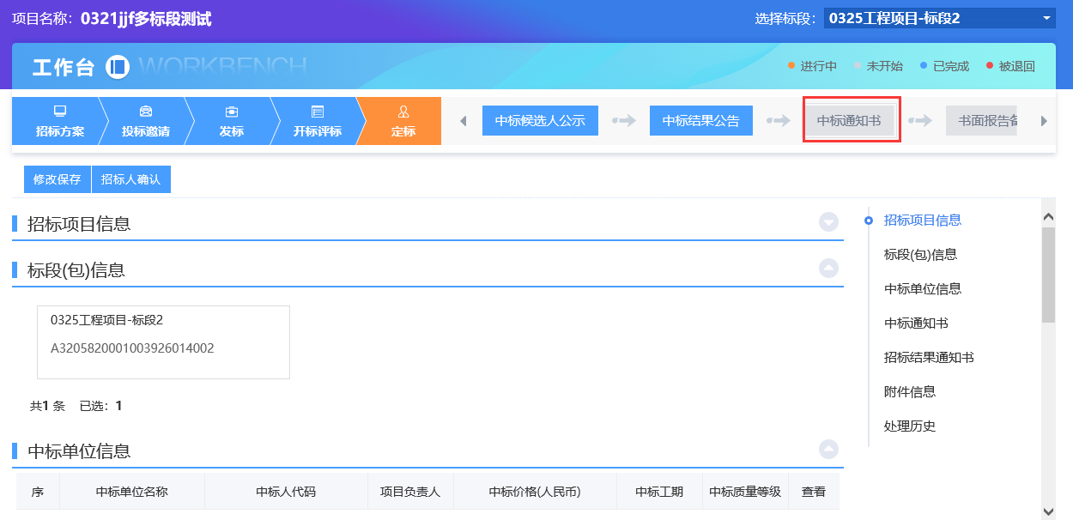Viewport: 1073px width, 520px height.
Task: Open the 投标邀请 stage icon
Action: tap(146, 112)
